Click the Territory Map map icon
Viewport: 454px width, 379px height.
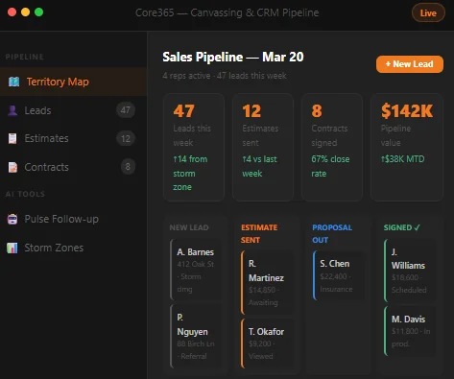(13, 82)
